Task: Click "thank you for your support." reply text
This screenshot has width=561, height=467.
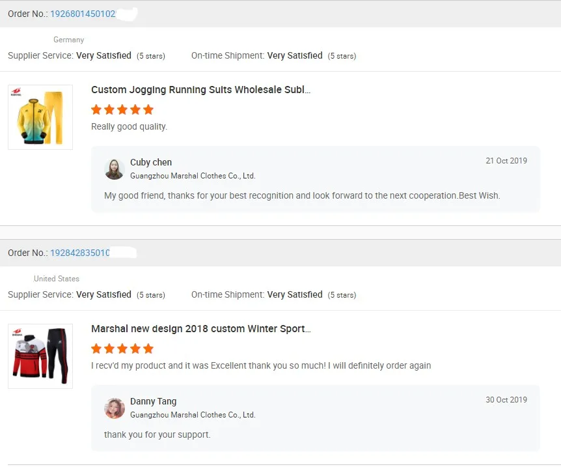Action: (157, 434)
